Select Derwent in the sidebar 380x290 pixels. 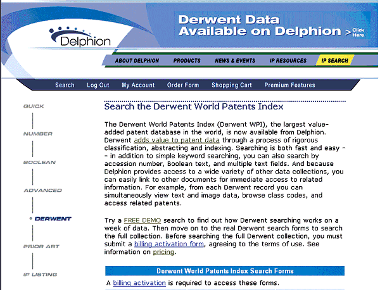(x=53, y=219)
